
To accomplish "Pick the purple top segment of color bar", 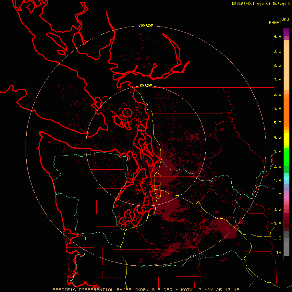I will click(286, 32).
